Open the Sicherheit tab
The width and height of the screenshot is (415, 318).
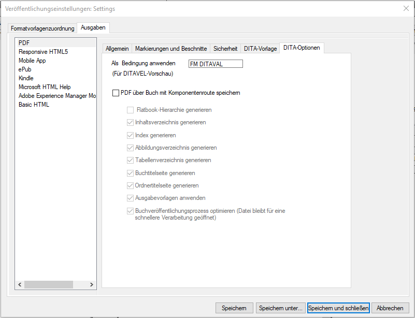[225, 48]
